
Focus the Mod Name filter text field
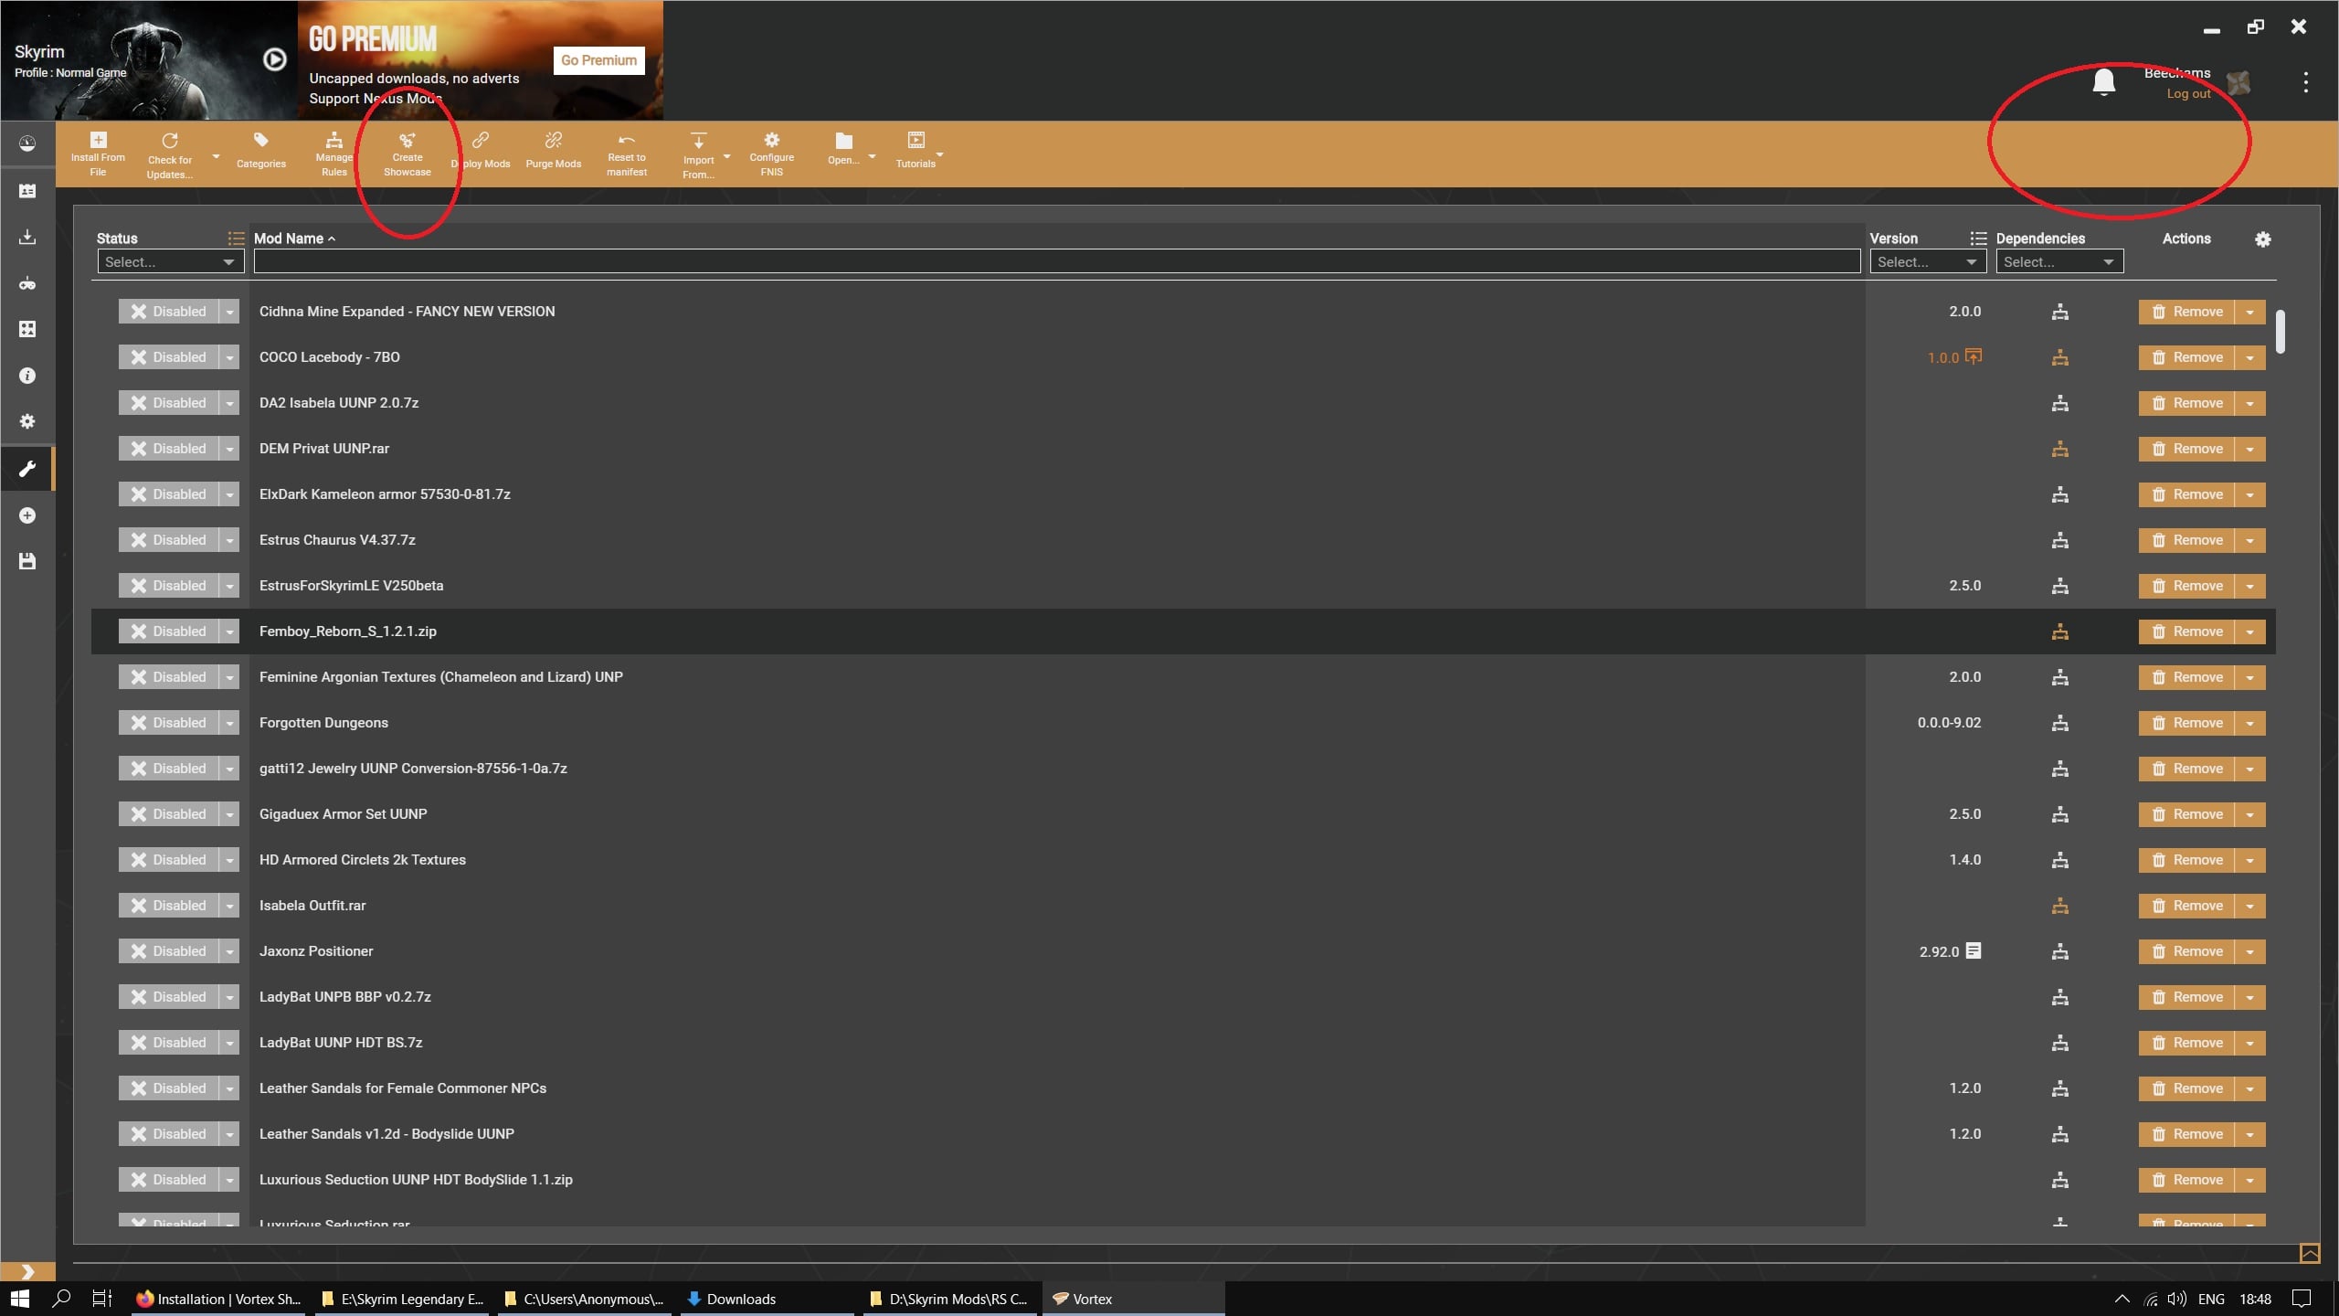(x=1056, y=262)
